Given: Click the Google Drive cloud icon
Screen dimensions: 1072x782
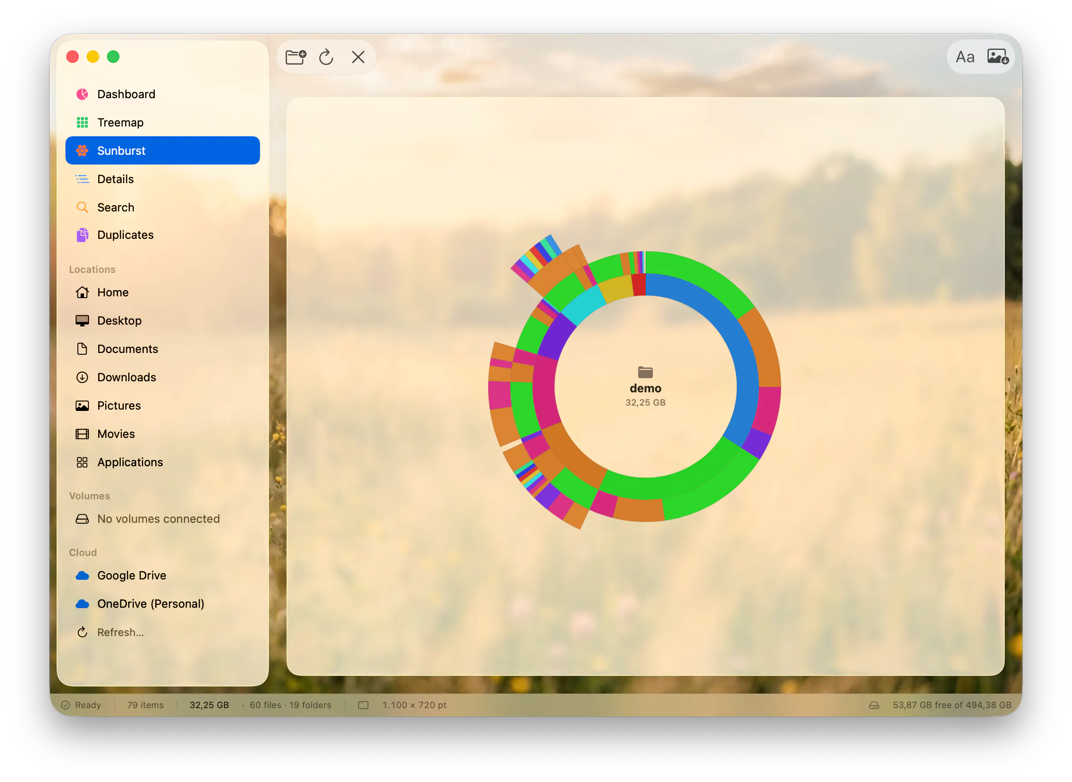Looking at the screenshot, I should pyautogui.click(x=82, y=576).
